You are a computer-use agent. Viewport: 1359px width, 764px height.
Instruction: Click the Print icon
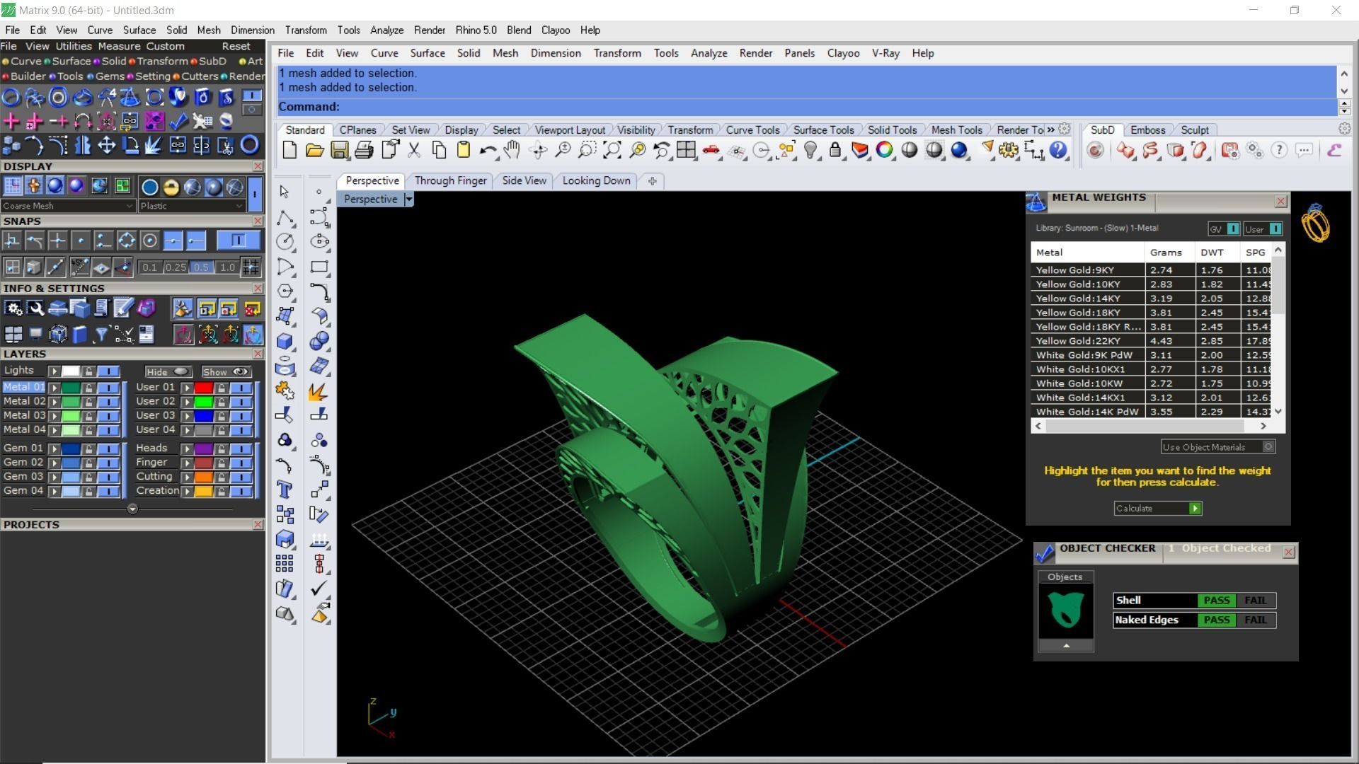click(364, 150)
